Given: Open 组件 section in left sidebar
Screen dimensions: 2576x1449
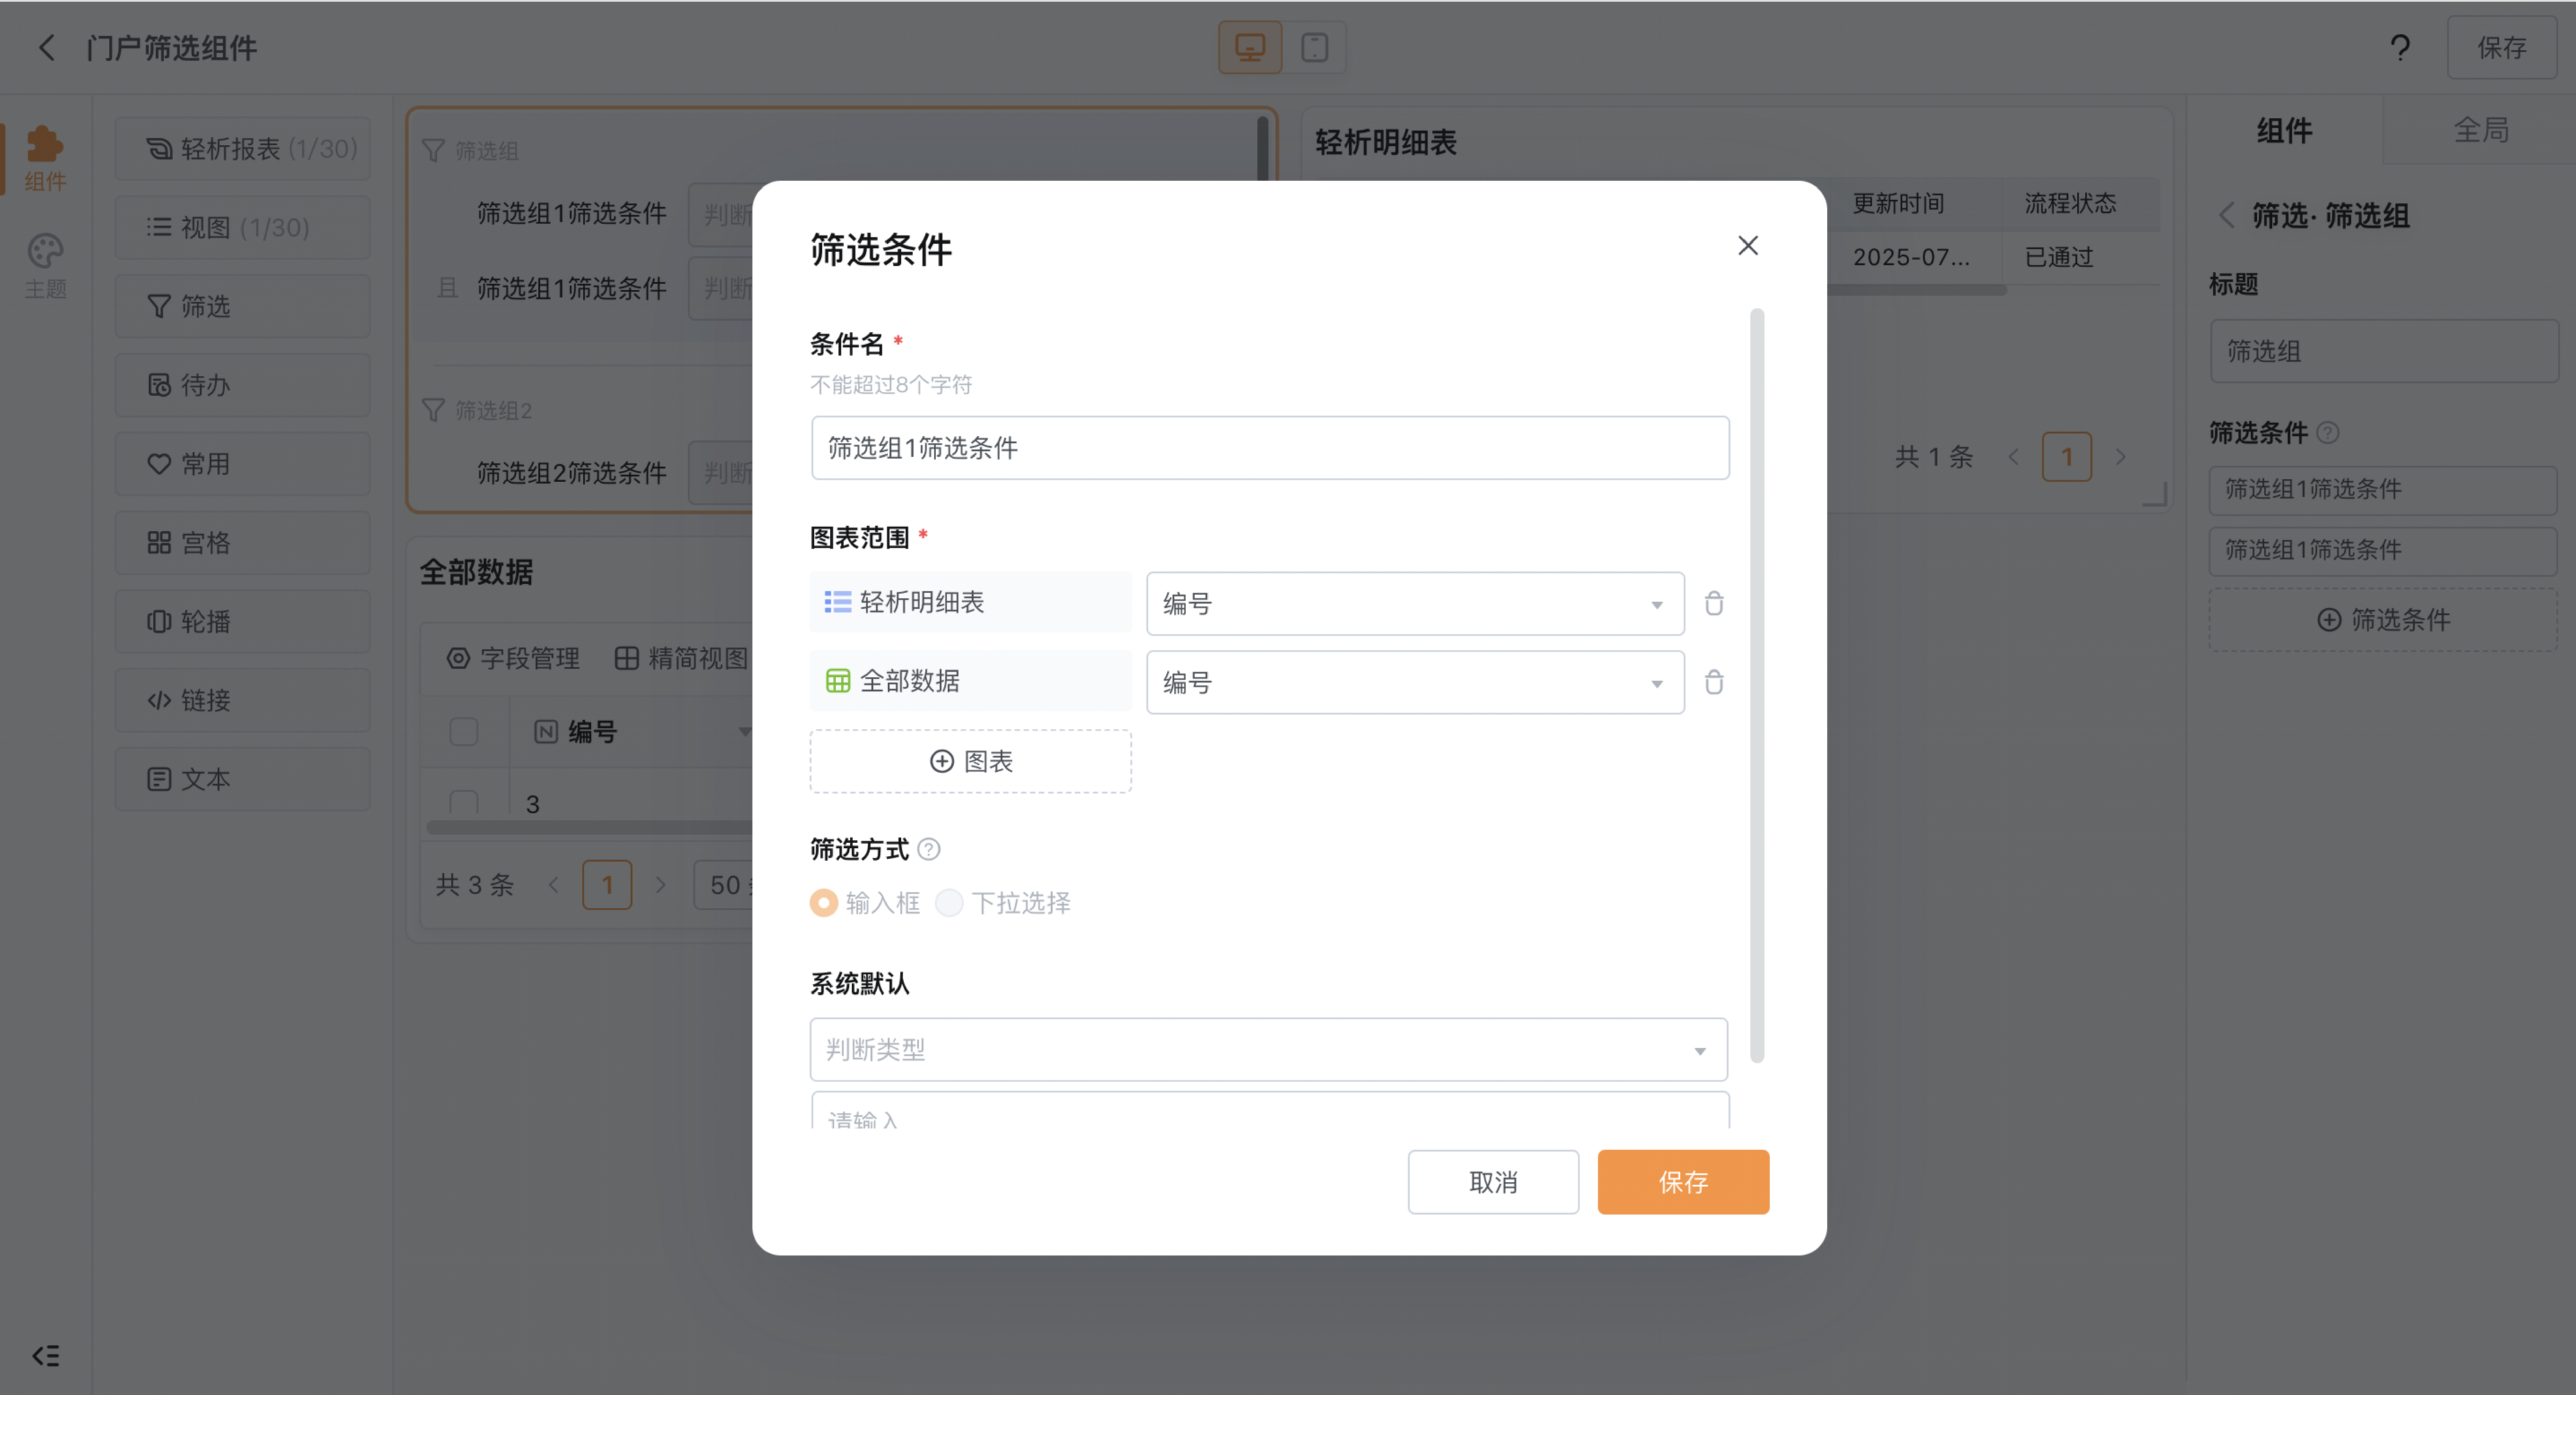Looking at the screenshot, I should click(45, 158).
